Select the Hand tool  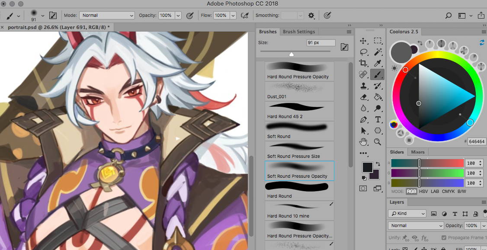pos(363,142)
